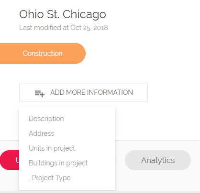Viewport: 200px width, 194px height.
Task: Select Buildings in project option
Action: point(58,163)
